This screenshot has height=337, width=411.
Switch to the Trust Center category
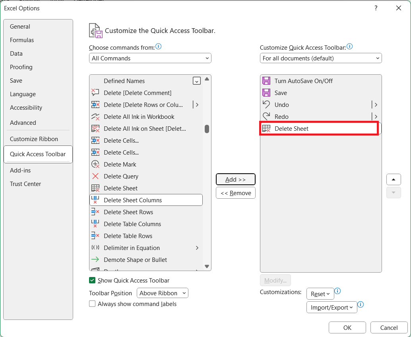(x=25, y=184)
